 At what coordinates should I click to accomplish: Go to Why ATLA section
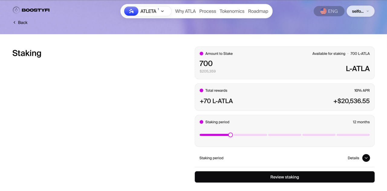coord(185,11)
